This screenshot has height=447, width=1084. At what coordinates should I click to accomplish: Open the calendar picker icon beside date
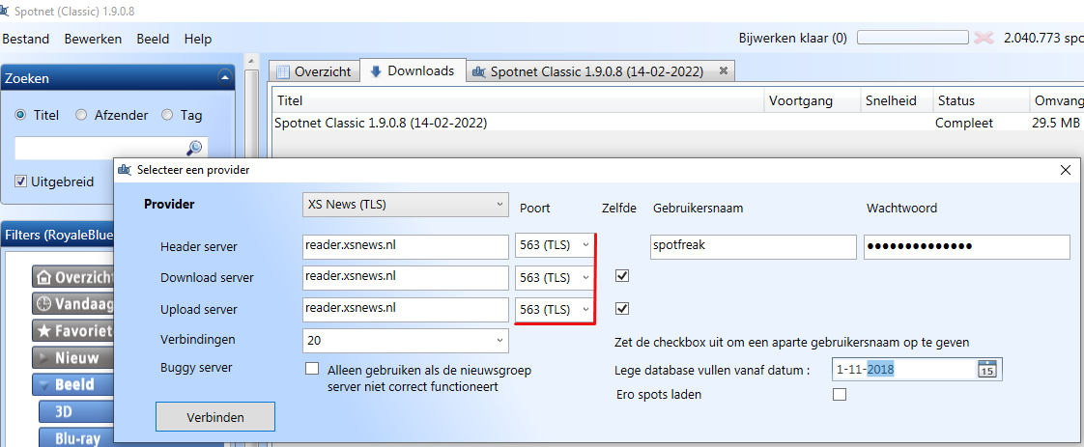point(986,370)
